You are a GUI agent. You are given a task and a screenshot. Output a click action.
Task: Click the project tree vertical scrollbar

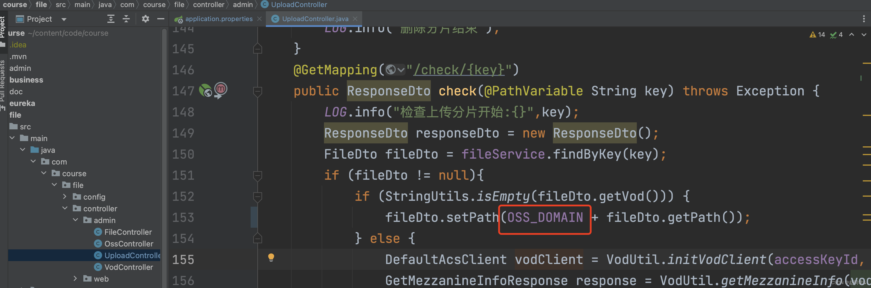tap(164, 158)
